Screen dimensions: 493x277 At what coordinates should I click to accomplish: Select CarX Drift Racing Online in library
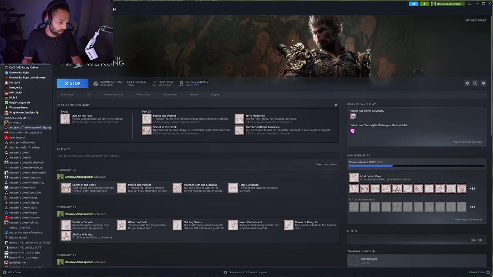23,67
